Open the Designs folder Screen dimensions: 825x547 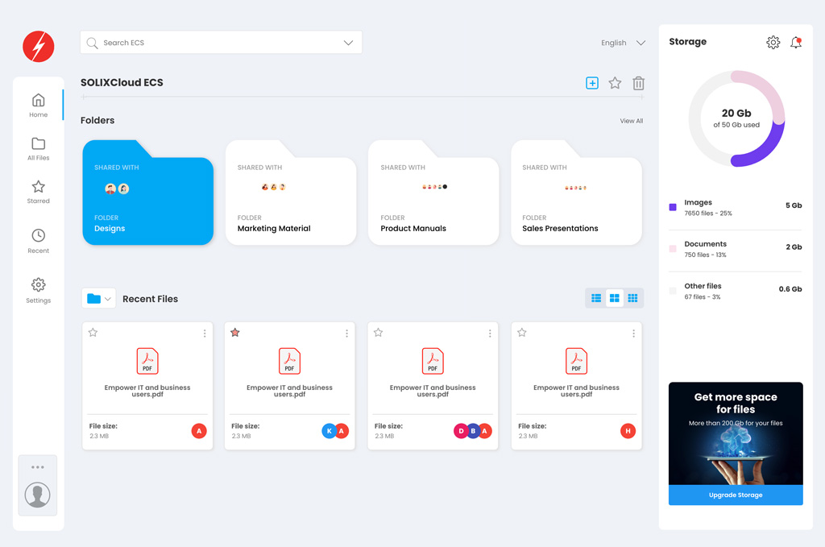(148, 193)
